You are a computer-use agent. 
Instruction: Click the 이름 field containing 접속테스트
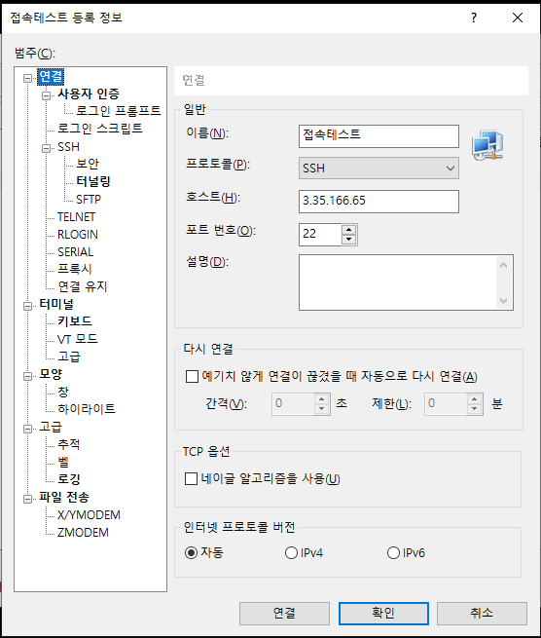click(x=379, y=136)
